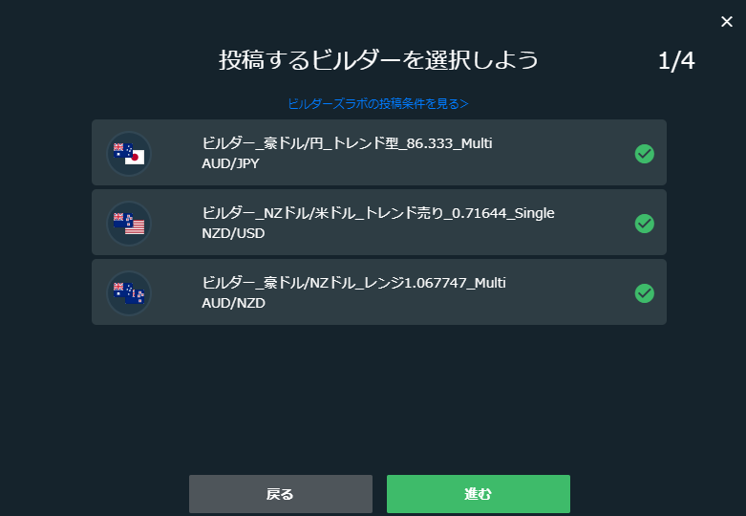The width and height of the screenshot is (746, 516).
Task: Click the AUD/JPY flag pair icon
Action: pyautogui.click(x=129, y=154)
